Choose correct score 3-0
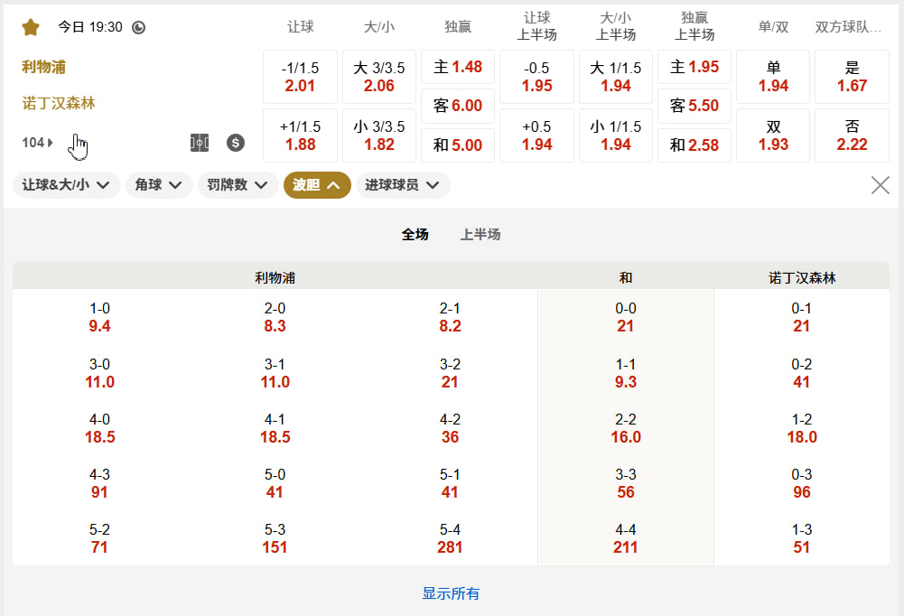The width and height of the screenshot is (904, 616). 99,373
